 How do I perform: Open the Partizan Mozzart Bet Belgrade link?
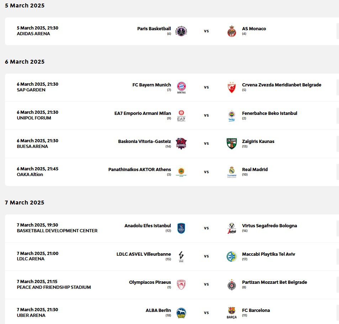[274, 282]
